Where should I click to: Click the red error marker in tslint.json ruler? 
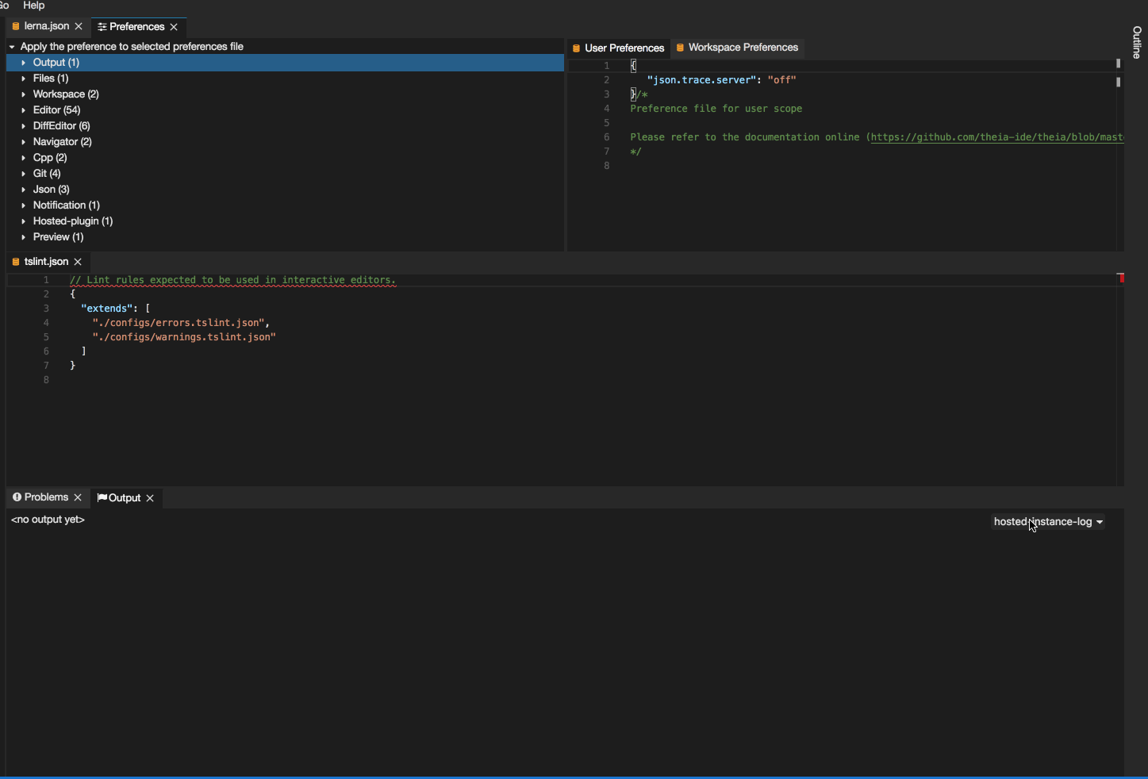click(1121, 278)
